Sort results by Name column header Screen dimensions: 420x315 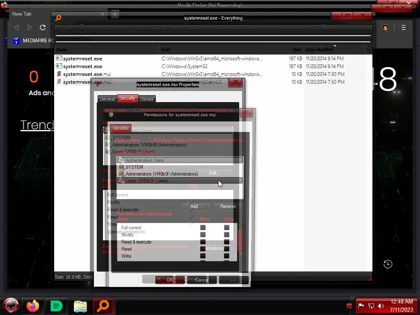107,50
